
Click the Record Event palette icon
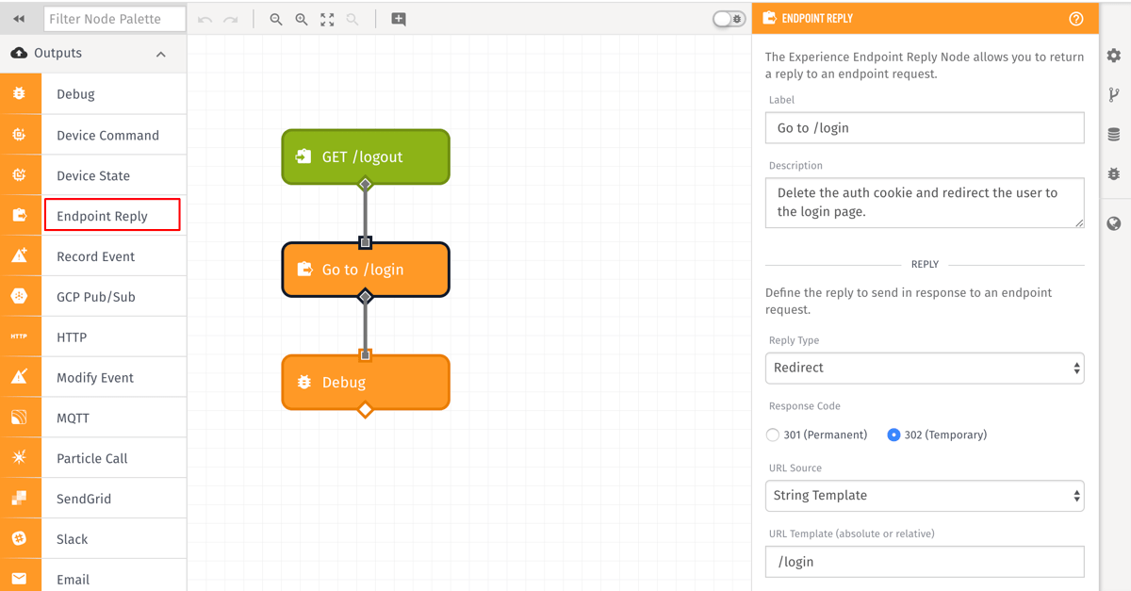pyautogui.click(x=20, y=256)
